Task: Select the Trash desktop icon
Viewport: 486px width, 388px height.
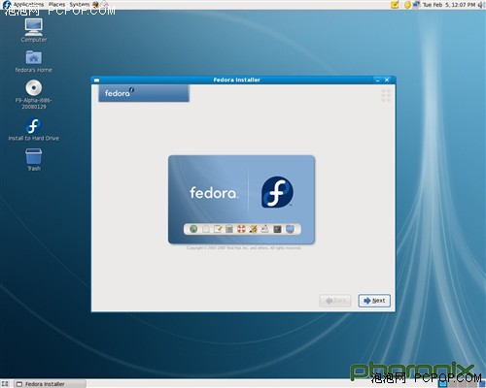Action: [x=34, y=160]
